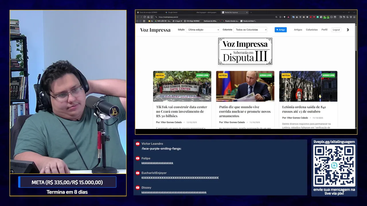The width and height of the screenshot is (367, 206).
Task: Open the 'Ricardo Almeida' X bookmark
Action: click(231, 21)
